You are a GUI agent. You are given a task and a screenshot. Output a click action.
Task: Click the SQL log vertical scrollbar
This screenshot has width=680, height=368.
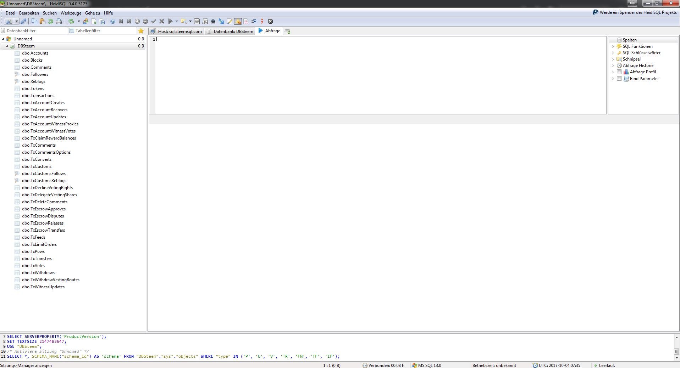click(676, 347)
